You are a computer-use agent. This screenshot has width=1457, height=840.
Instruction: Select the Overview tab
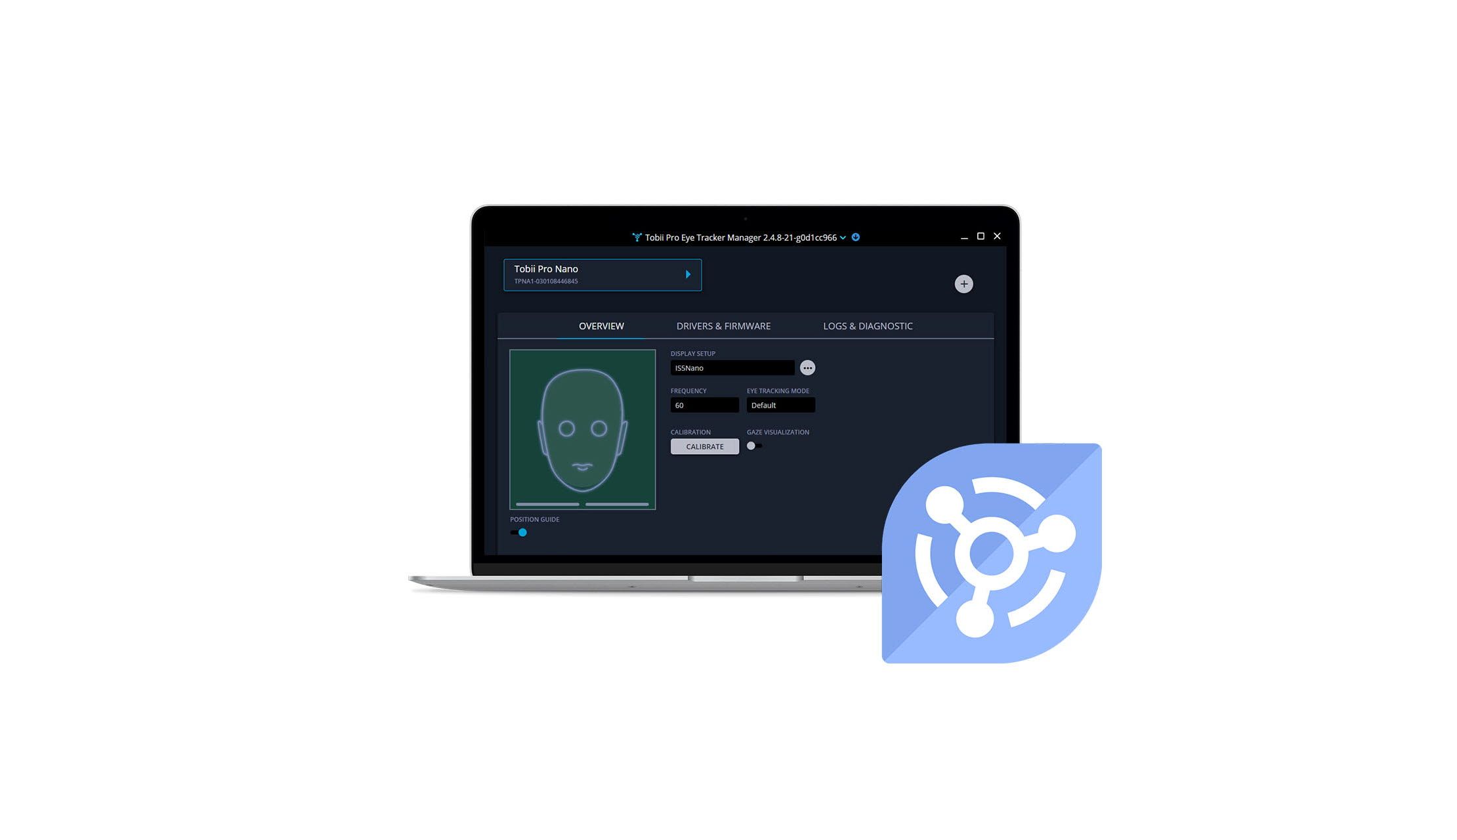click(601, 325)
